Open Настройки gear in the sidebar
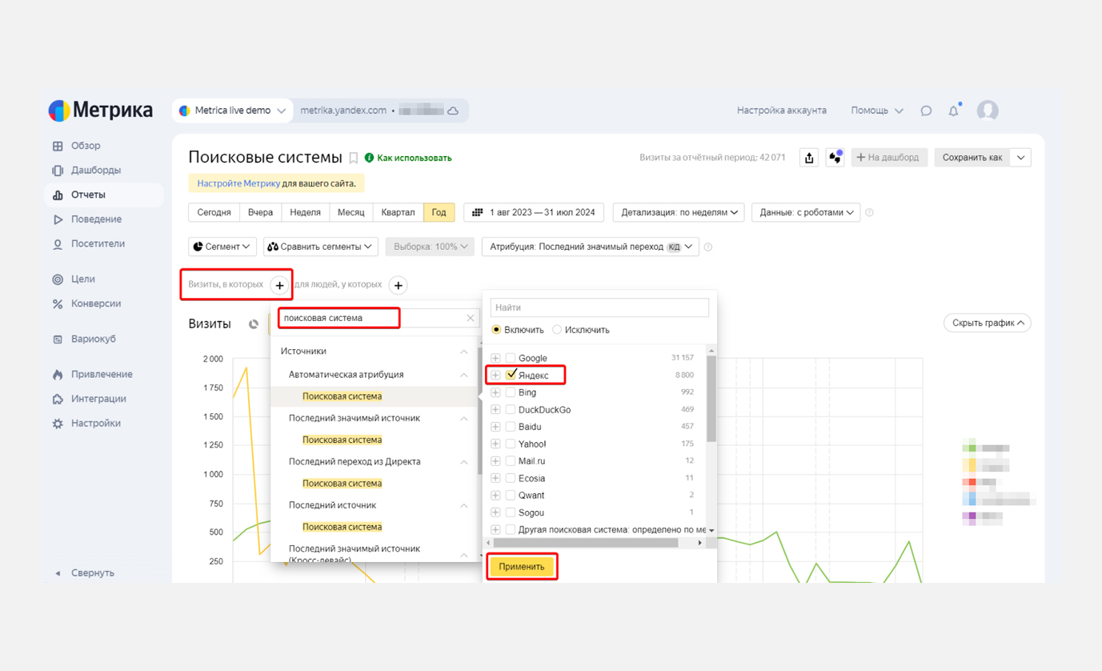 [58, 424]
